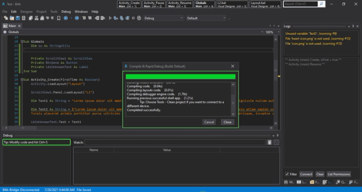This screenshot has height=192, width=362.
Task: Click the calculator icon next to Watch field
Action: (x=269, y=142)
